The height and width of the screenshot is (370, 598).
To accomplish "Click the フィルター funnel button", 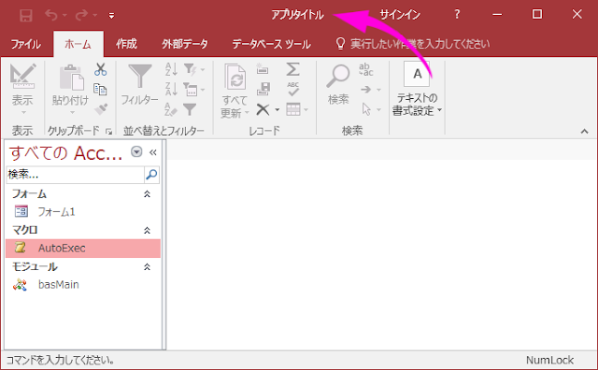I will coord(139,85).
